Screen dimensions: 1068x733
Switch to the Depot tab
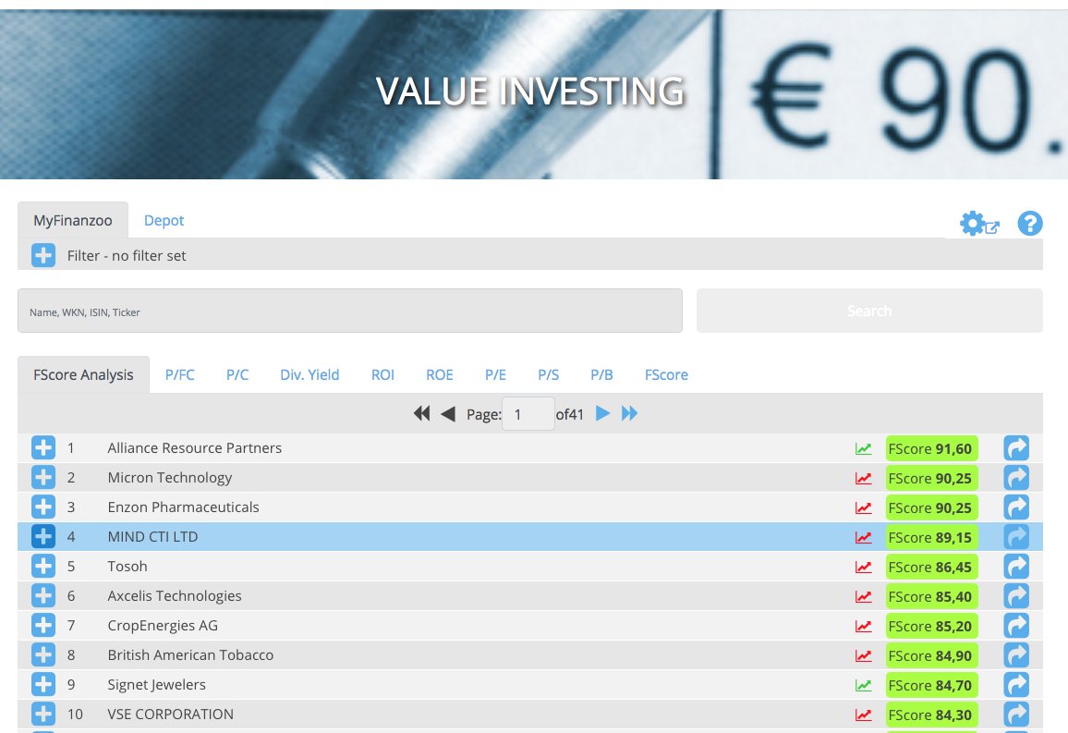coord(164,220)
